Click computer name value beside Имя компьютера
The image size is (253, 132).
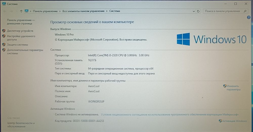94,86
